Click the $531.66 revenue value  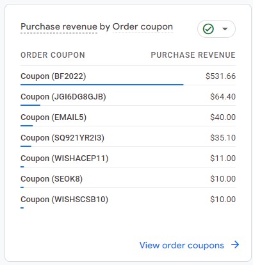point(220,76)
